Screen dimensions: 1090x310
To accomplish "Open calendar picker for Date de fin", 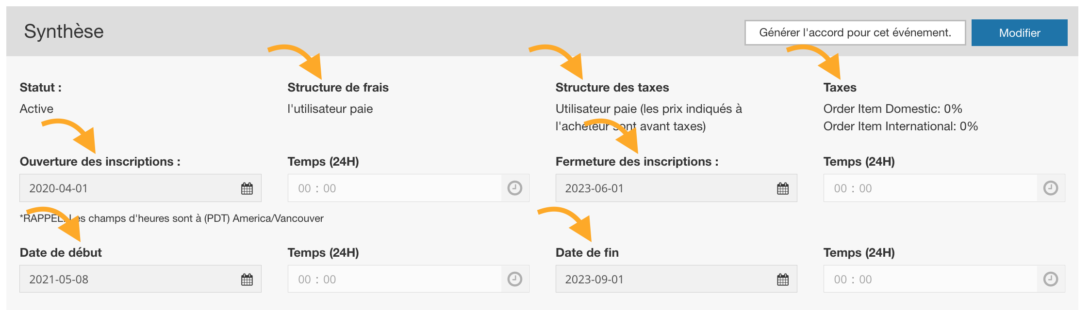I will (783, 279).
